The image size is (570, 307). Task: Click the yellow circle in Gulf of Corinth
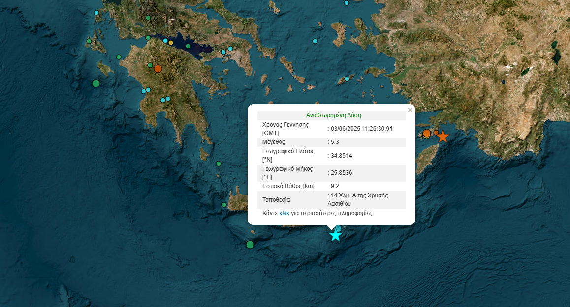(171, 43)
